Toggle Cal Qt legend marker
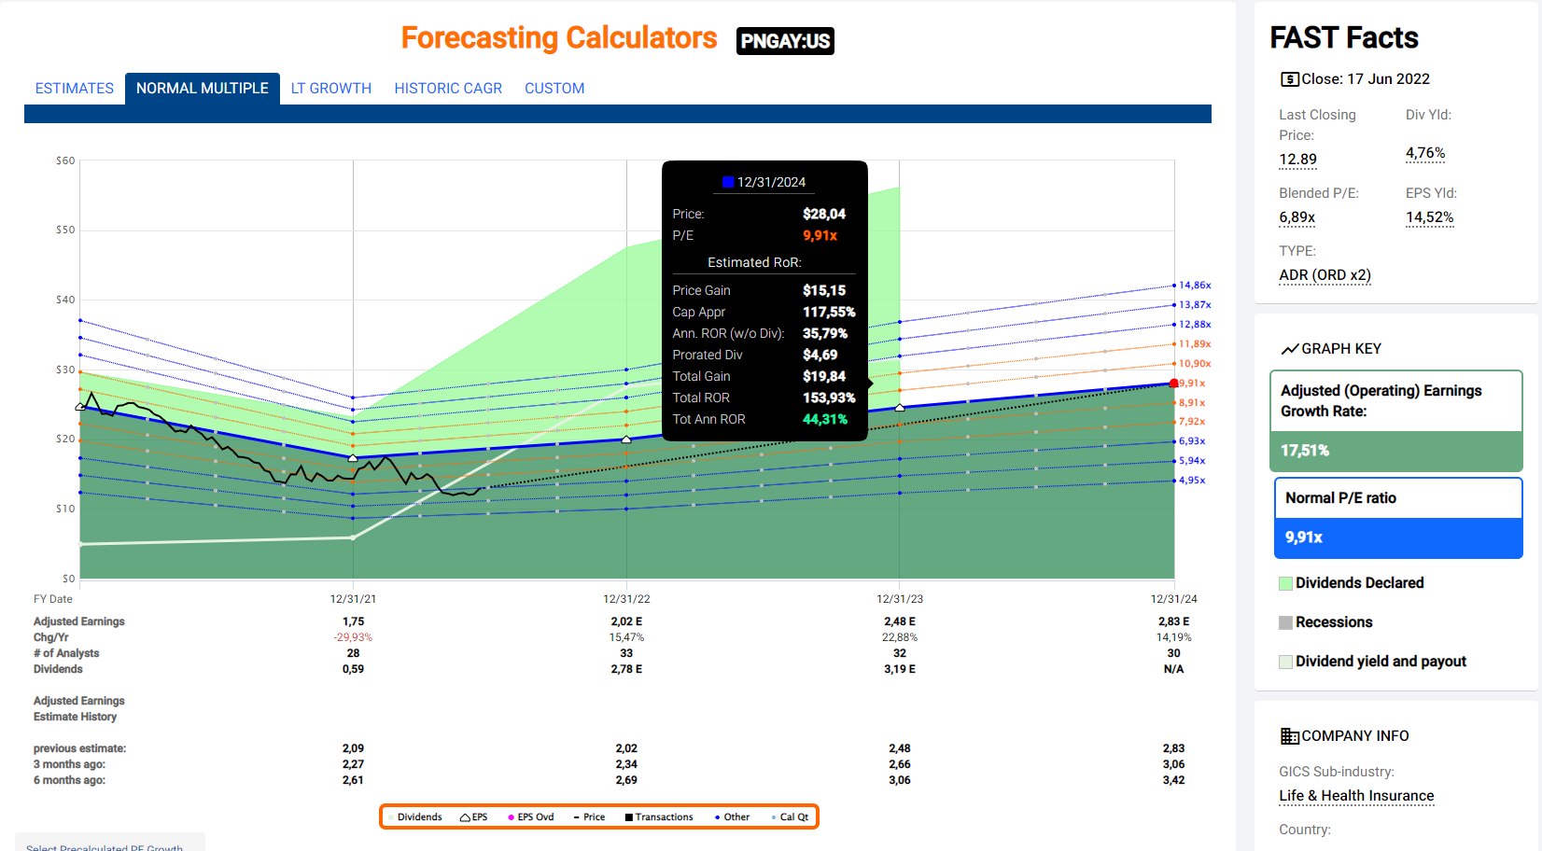The image size is (1542, 851). pos(774,817)
